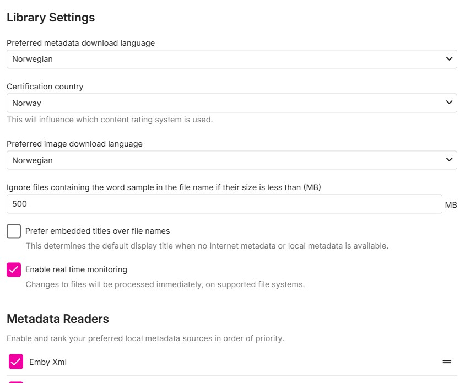Click the Metadata Readers section heading
476x383 pixels.
(x=58, y=319)
